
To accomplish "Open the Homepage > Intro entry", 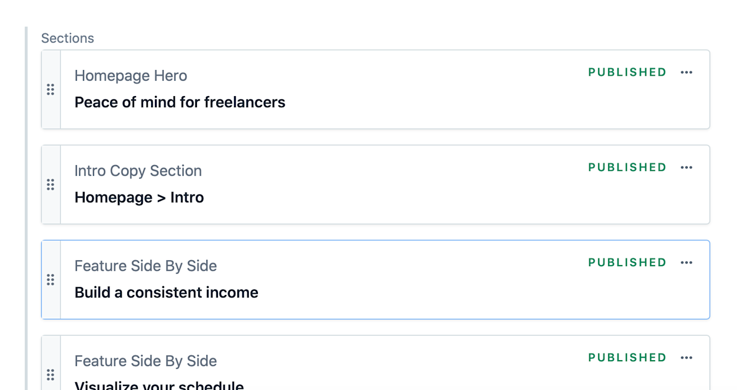I will click(x=139, y=197).
